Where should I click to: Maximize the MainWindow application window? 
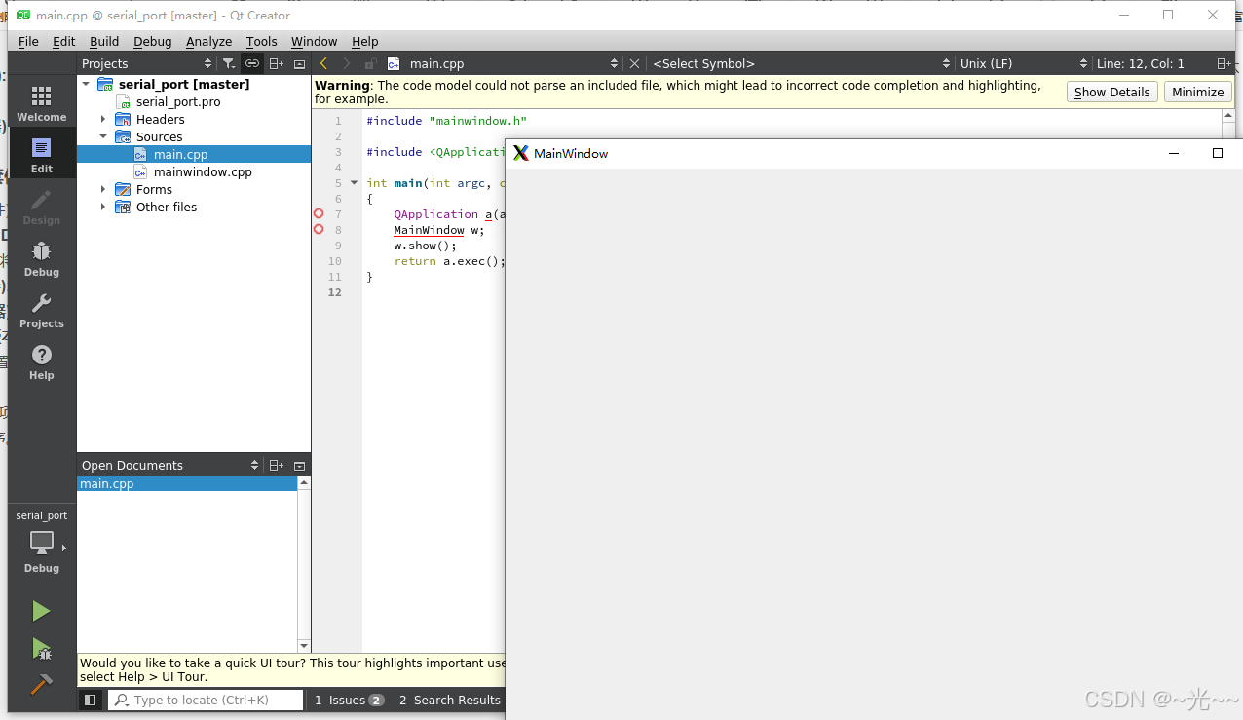[1217, 153]
